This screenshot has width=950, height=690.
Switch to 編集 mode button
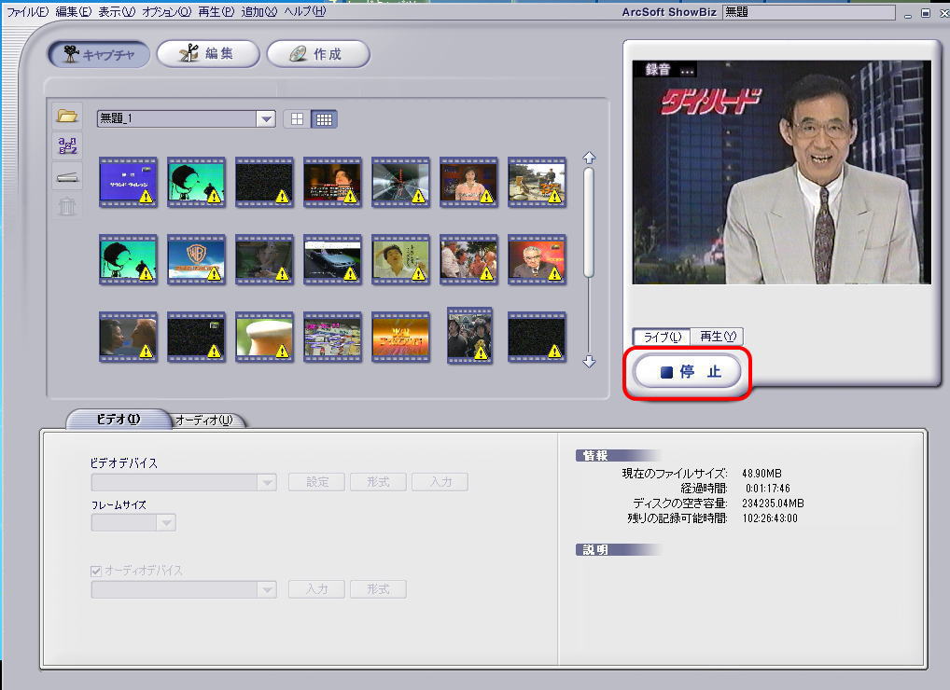point(208,54)
